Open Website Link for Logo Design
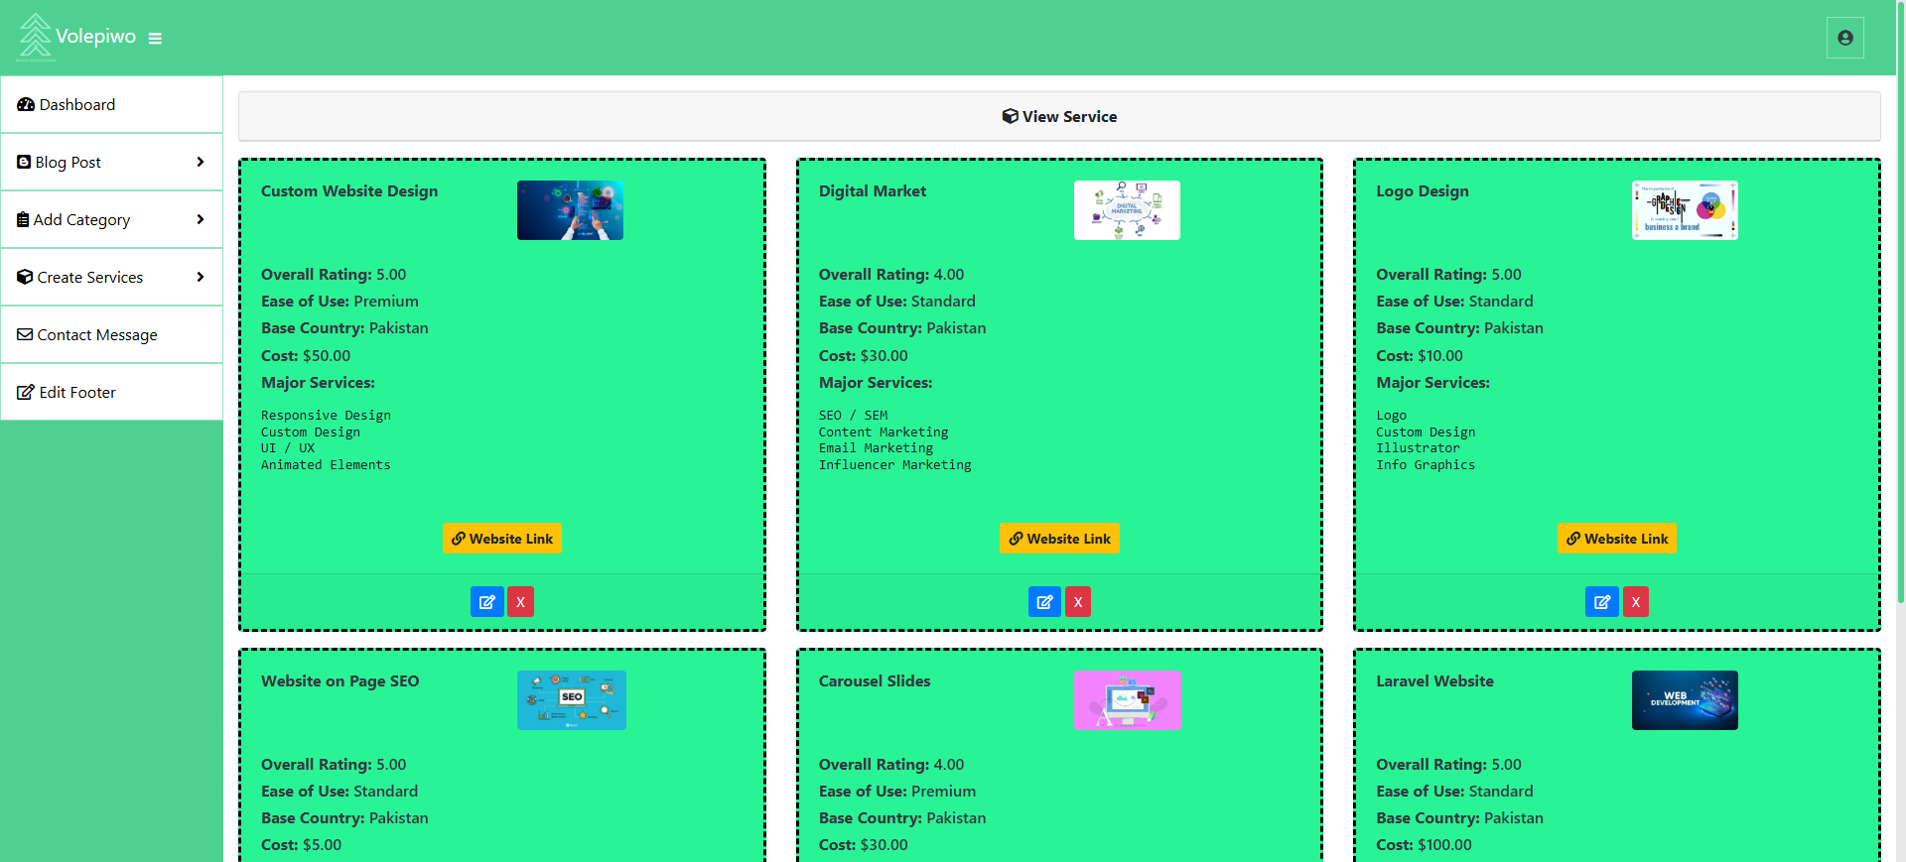Viewport: 1906px width, 862px height. (1616, 539)
